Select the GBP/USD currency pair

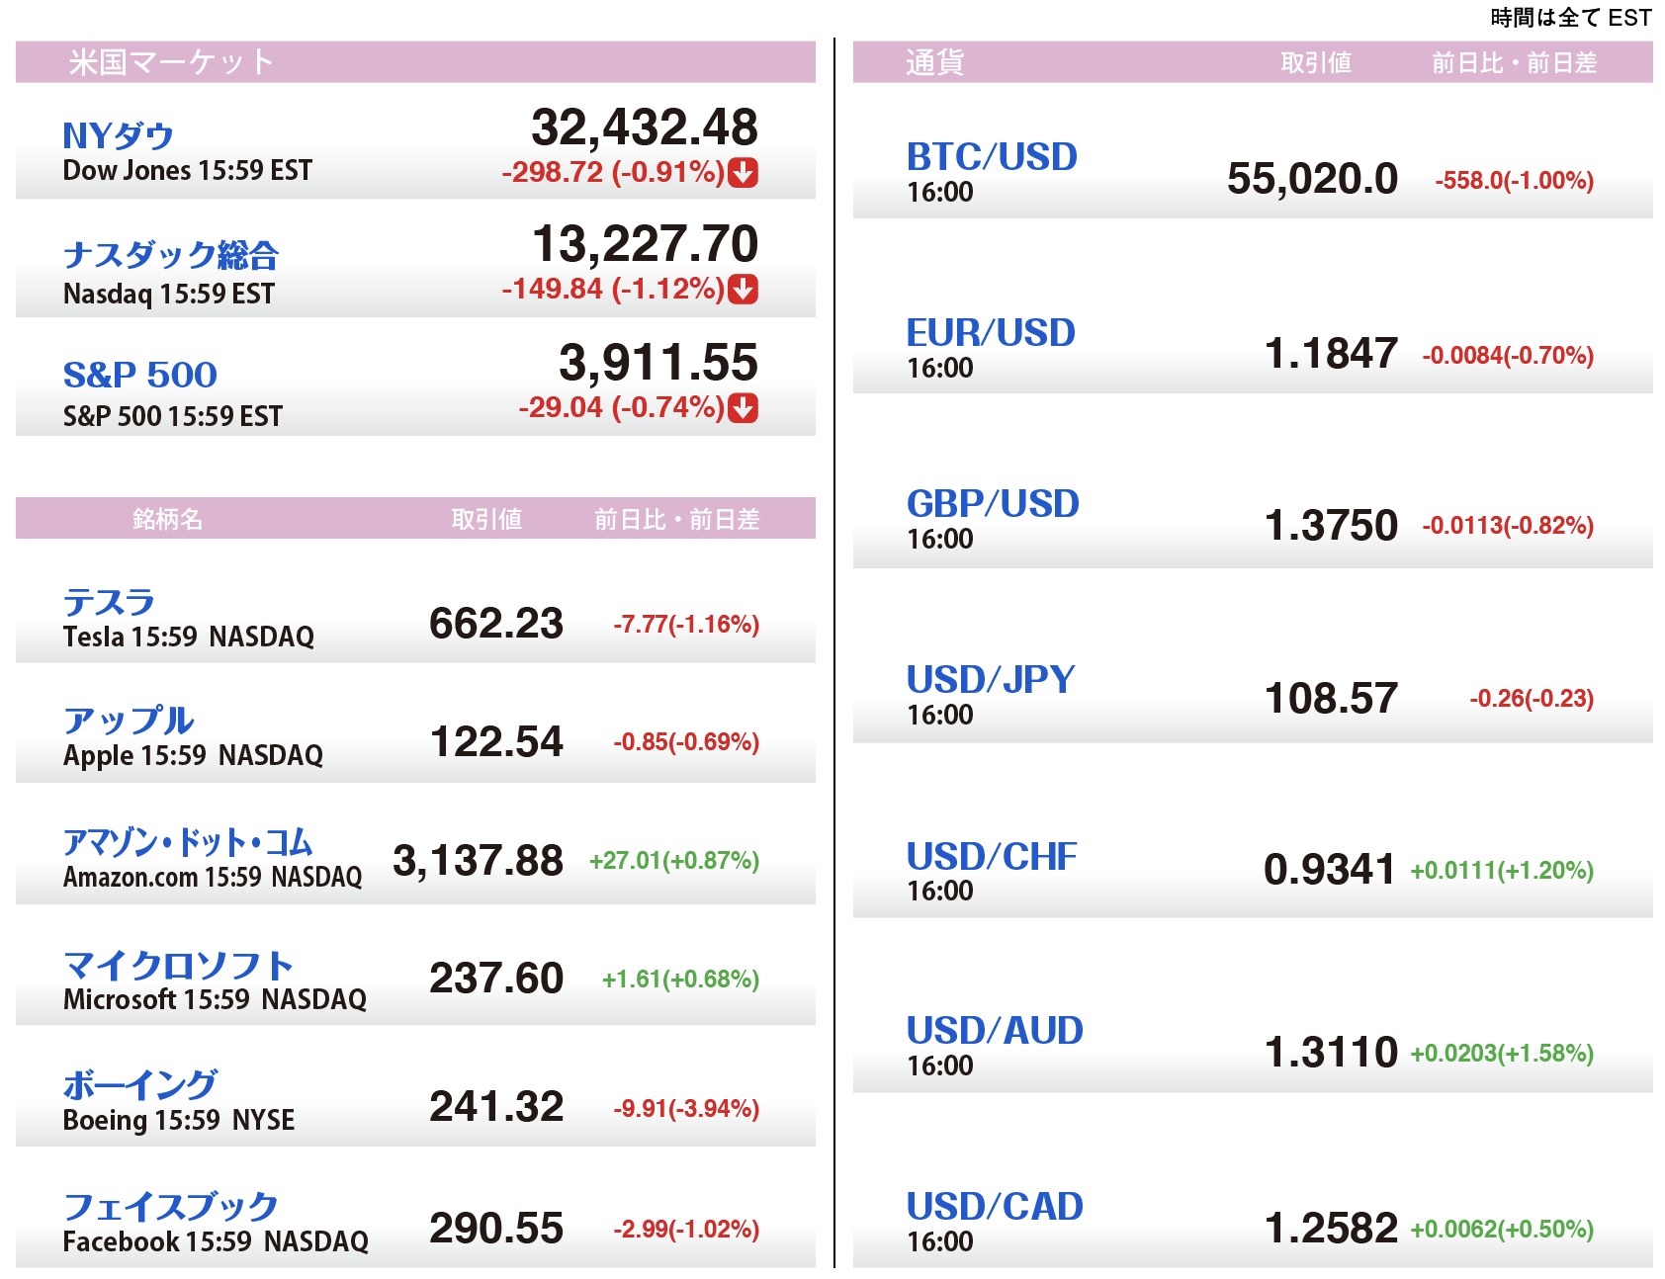[x=993, y=504]
